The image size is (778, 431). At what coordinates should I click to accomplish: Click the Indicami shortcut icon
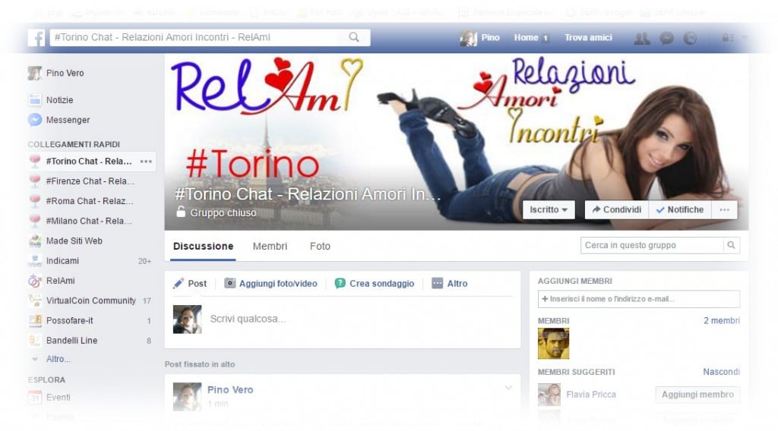click(35, 261)
